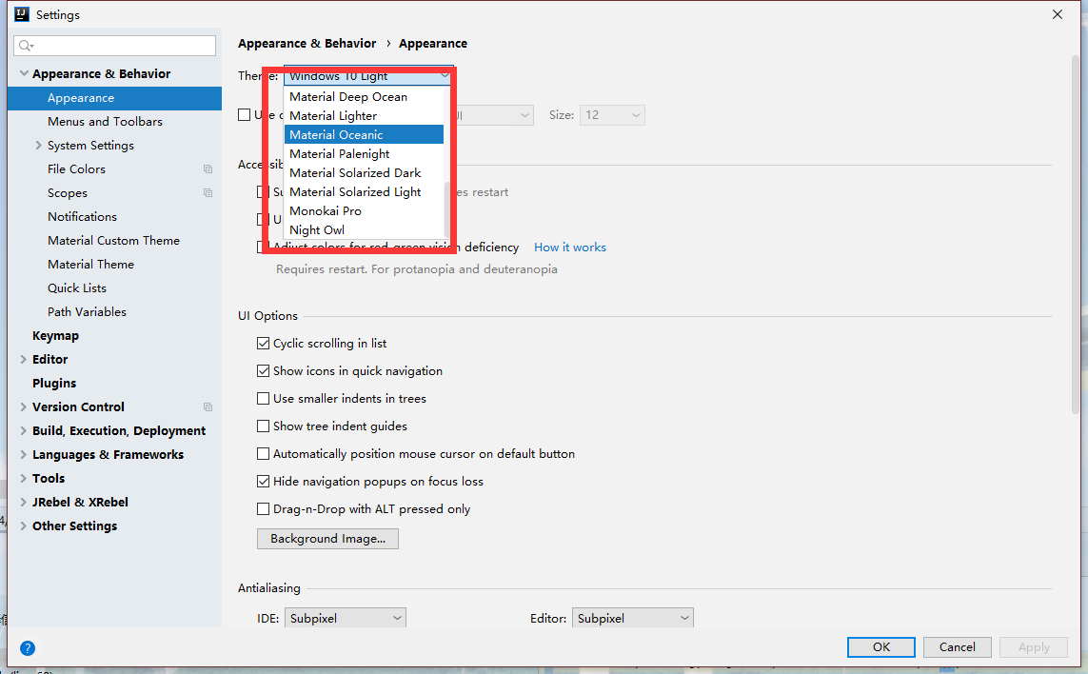Uncheck Hide navigation popups on focus loss
The width and height of the screenshot is (1088, 674).
tap(264, 482)
